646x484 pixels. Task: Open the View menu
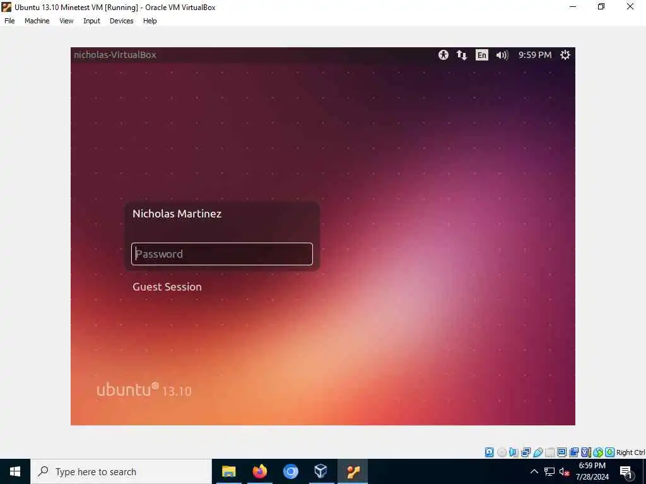tap(66, 21)
